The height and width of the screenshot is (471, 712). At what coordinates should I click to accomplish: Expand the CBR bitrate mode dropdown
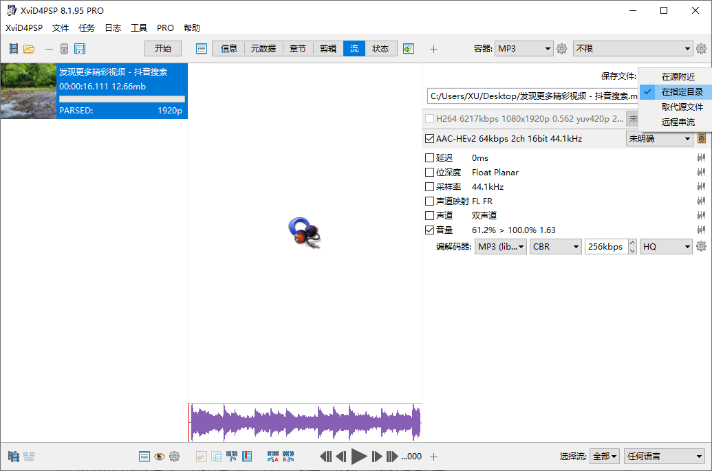[556, 247]
